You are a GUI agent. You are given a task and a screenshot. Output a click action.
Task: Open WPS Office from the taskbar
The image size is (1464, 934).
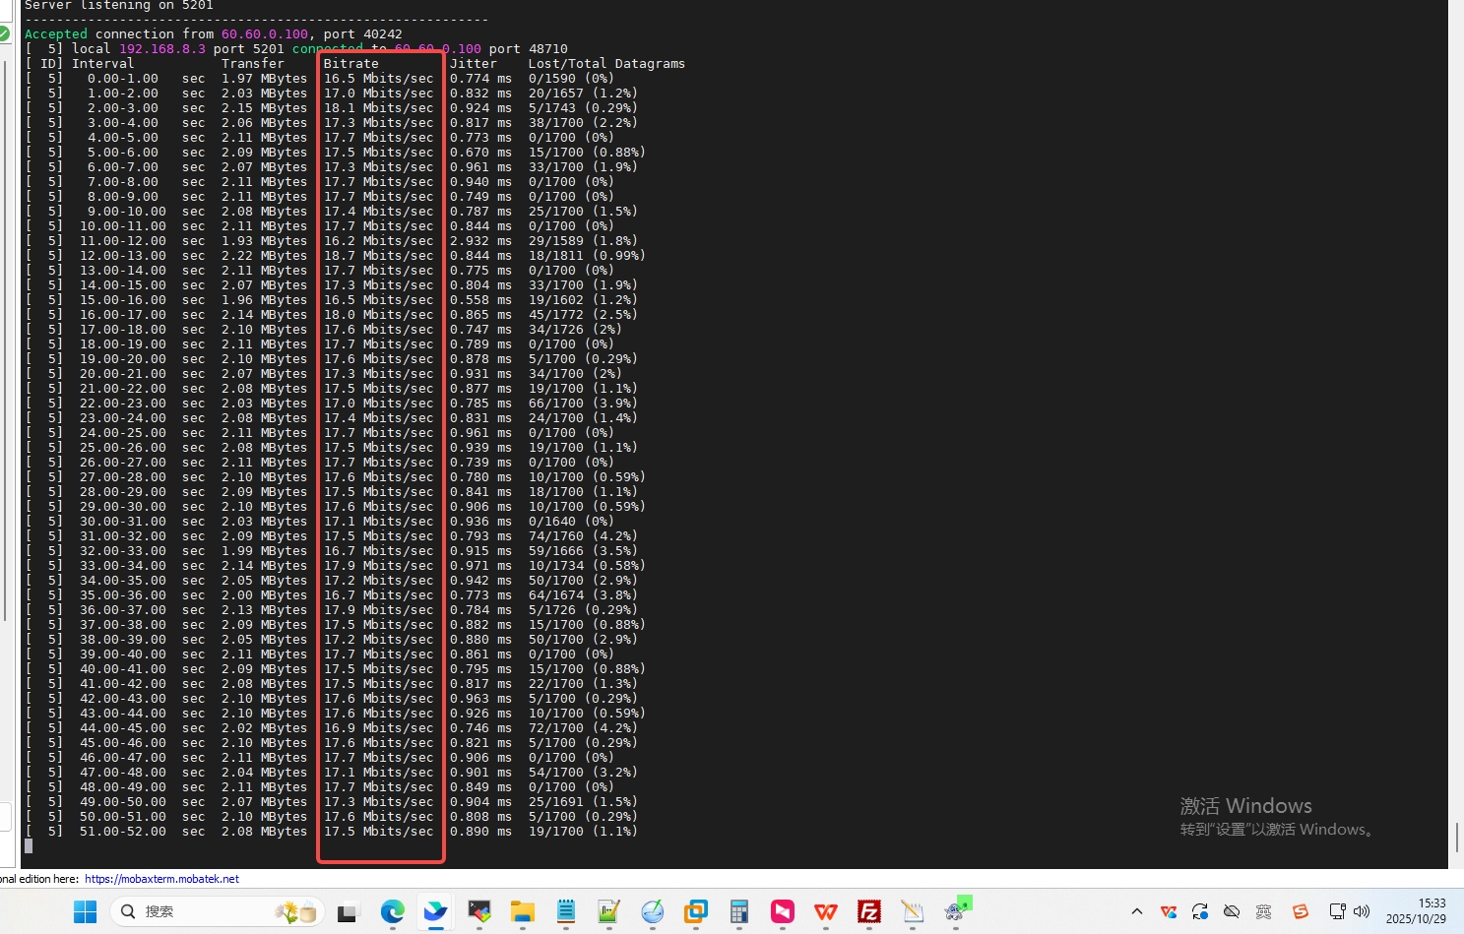click(825, 912)
